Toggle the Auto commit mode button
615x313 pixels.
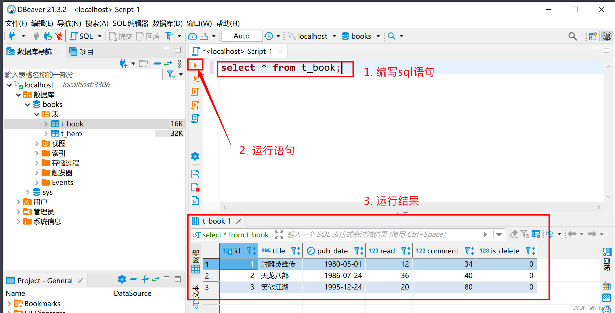pyautogui.click(x=242, y=36)
